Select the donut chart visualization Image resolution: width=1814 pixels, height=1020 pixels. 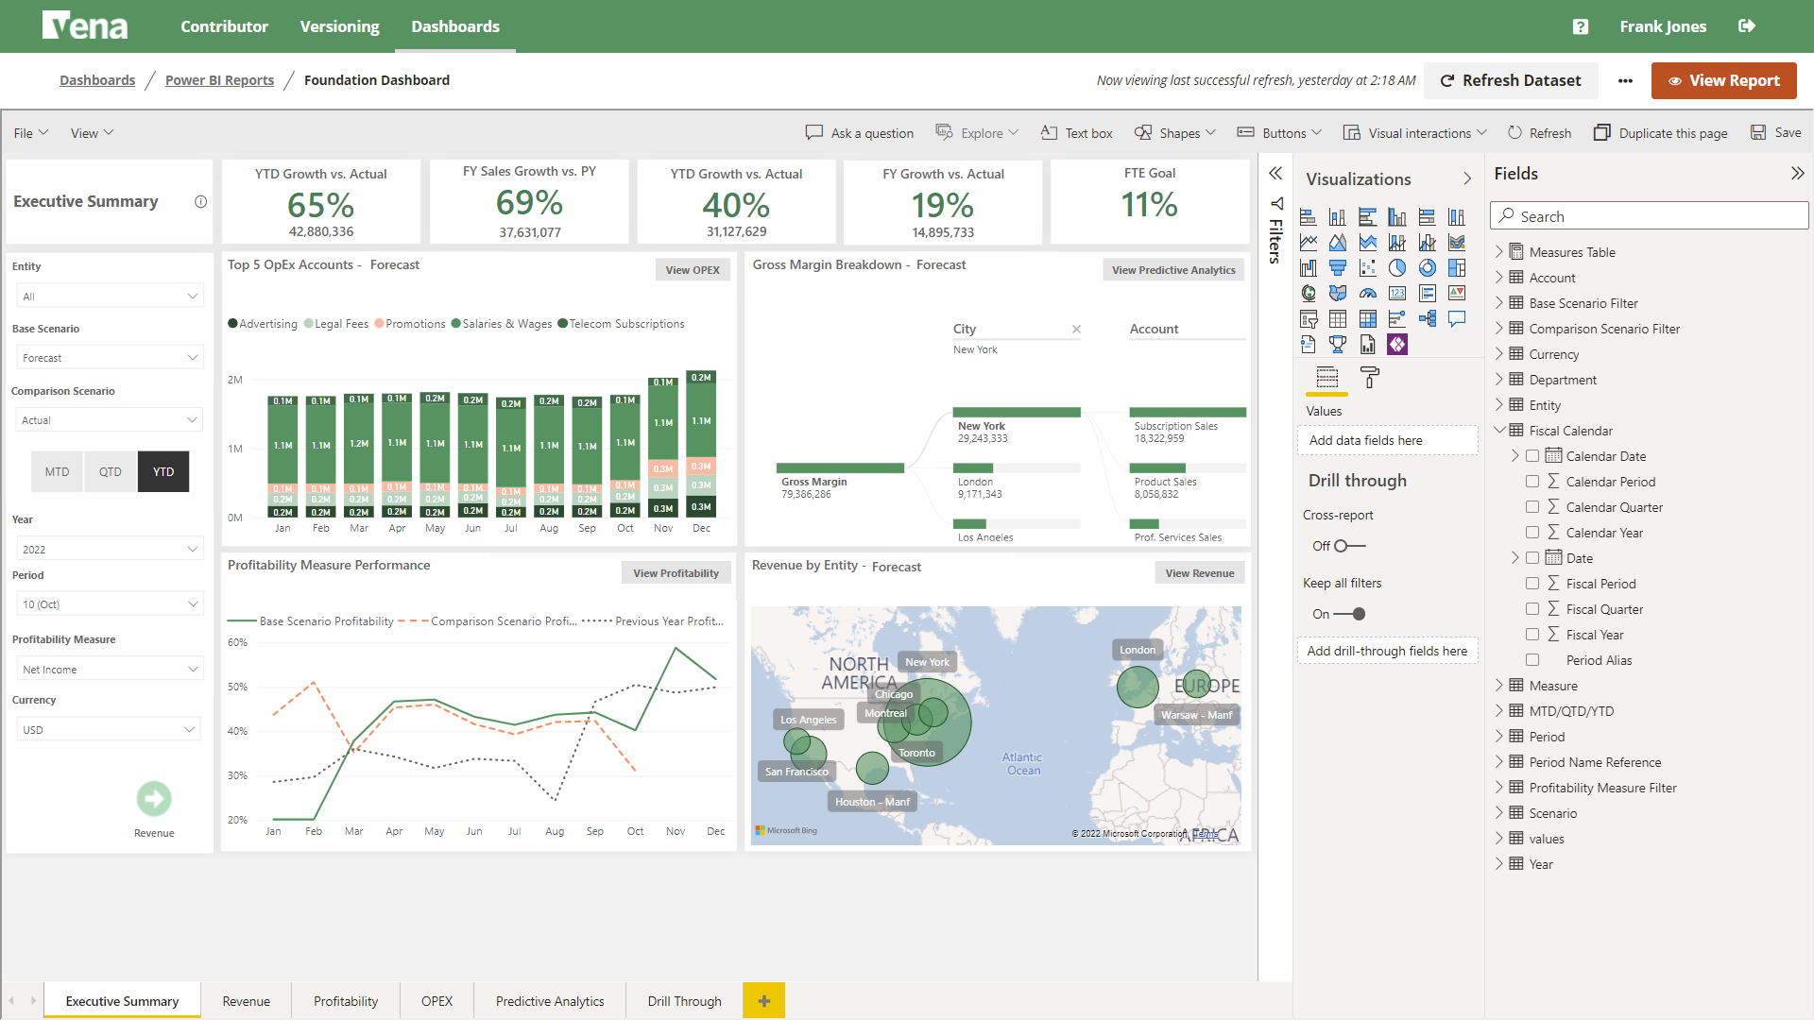[1427, 268]
